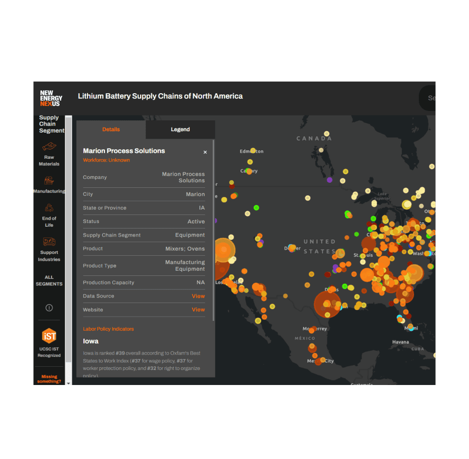Select the Manufacturing segment icon
This screenshot has height=459, width=469.
[x=49, y=181]
